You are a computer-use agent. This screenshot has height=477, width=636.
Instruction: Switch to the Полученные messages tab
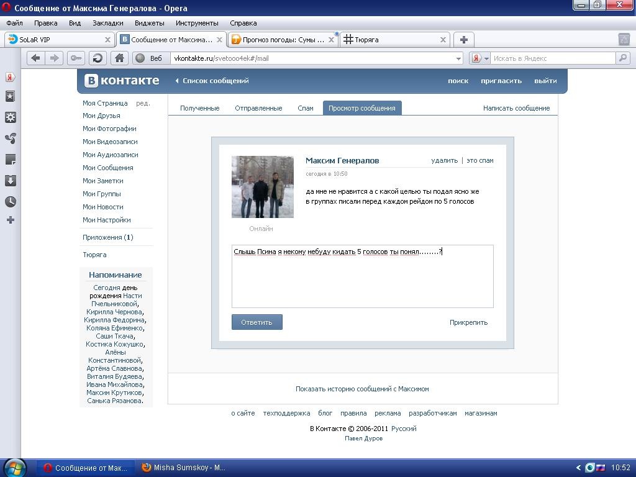[199, 108]
